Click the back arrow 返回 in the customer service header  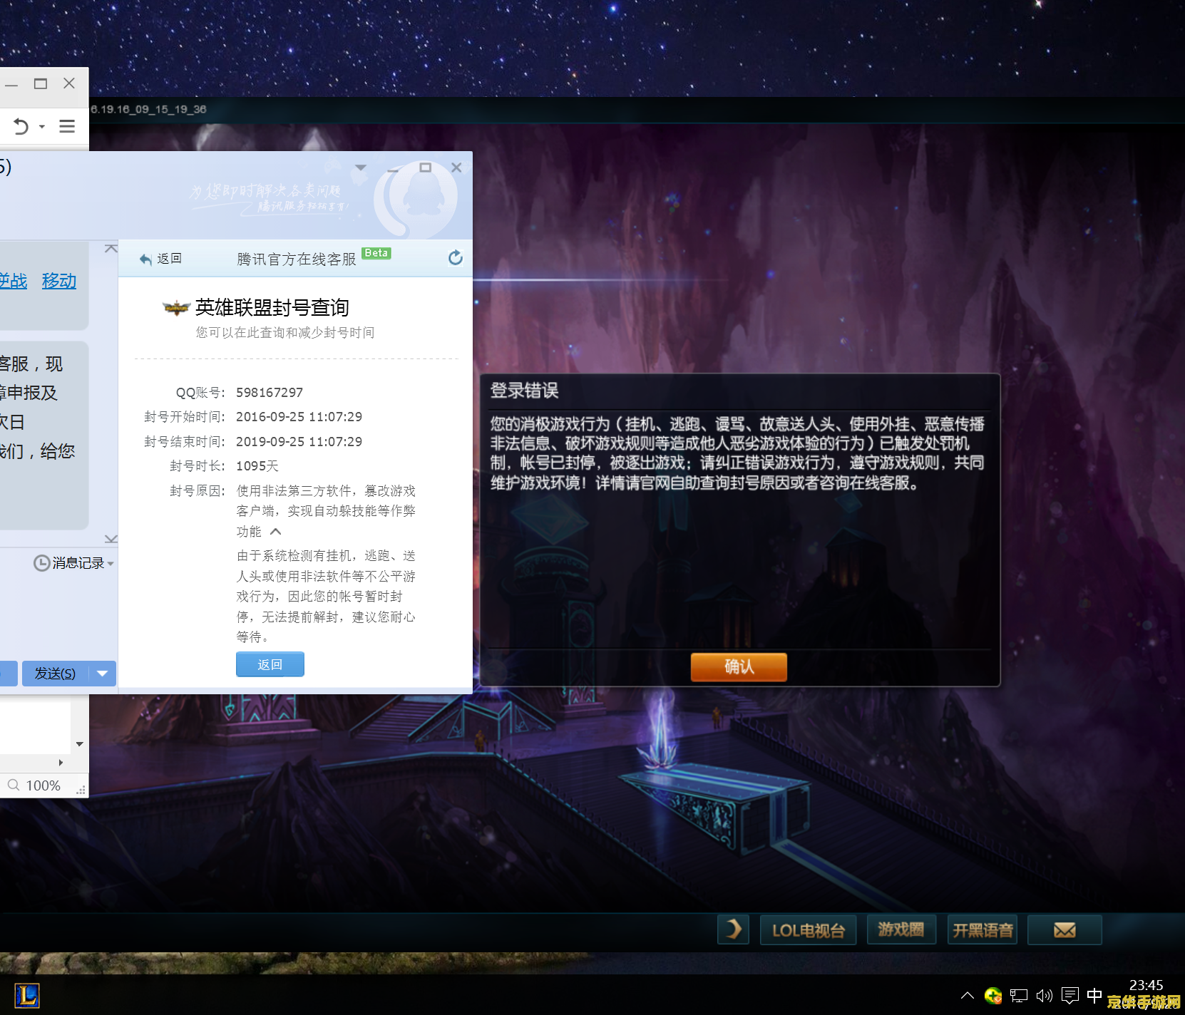(160, 258)
